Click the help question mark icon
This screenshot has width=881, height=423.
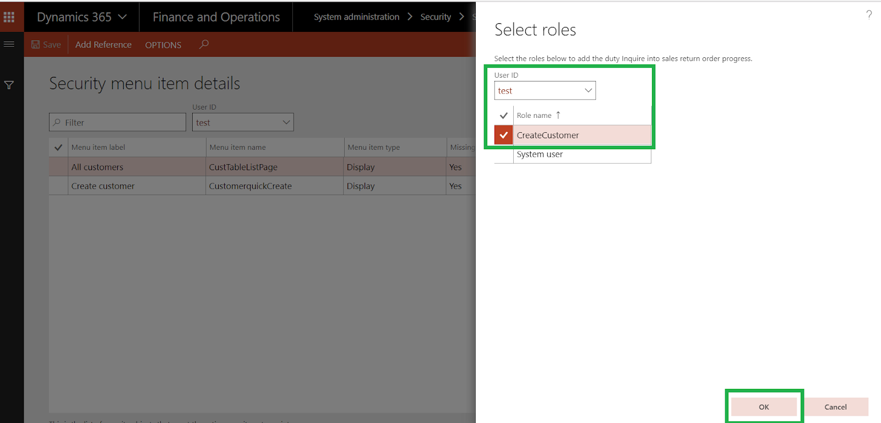click(869, 15)
